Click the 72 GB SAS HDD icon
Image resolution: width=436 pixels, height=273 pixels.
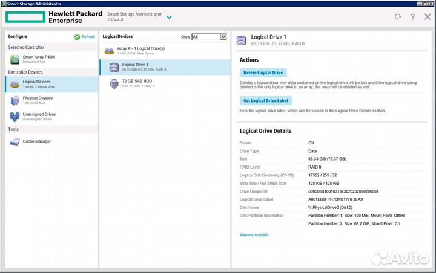coord(114,84)
